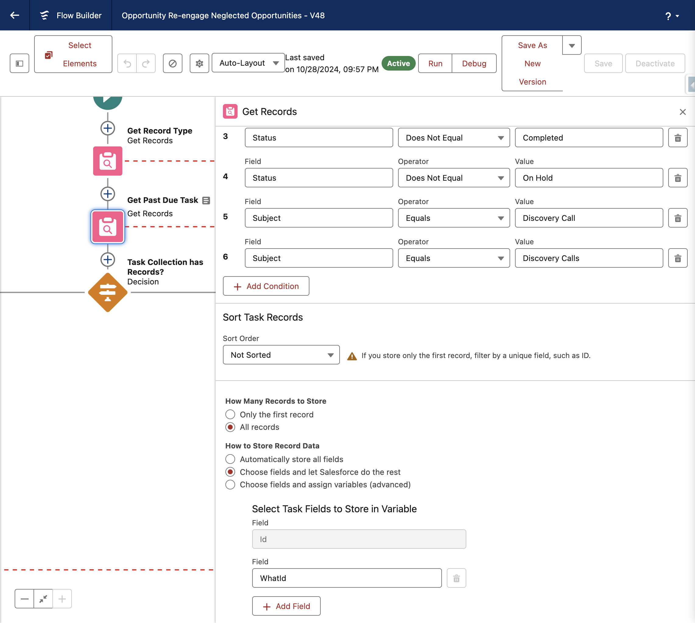This screenshot has height=623, width=695.
Task: Click Add Condition button
Action: coord(266,286)
